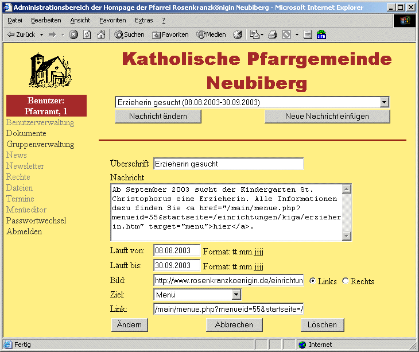Click the Stop loading icon

click(73, 34)
